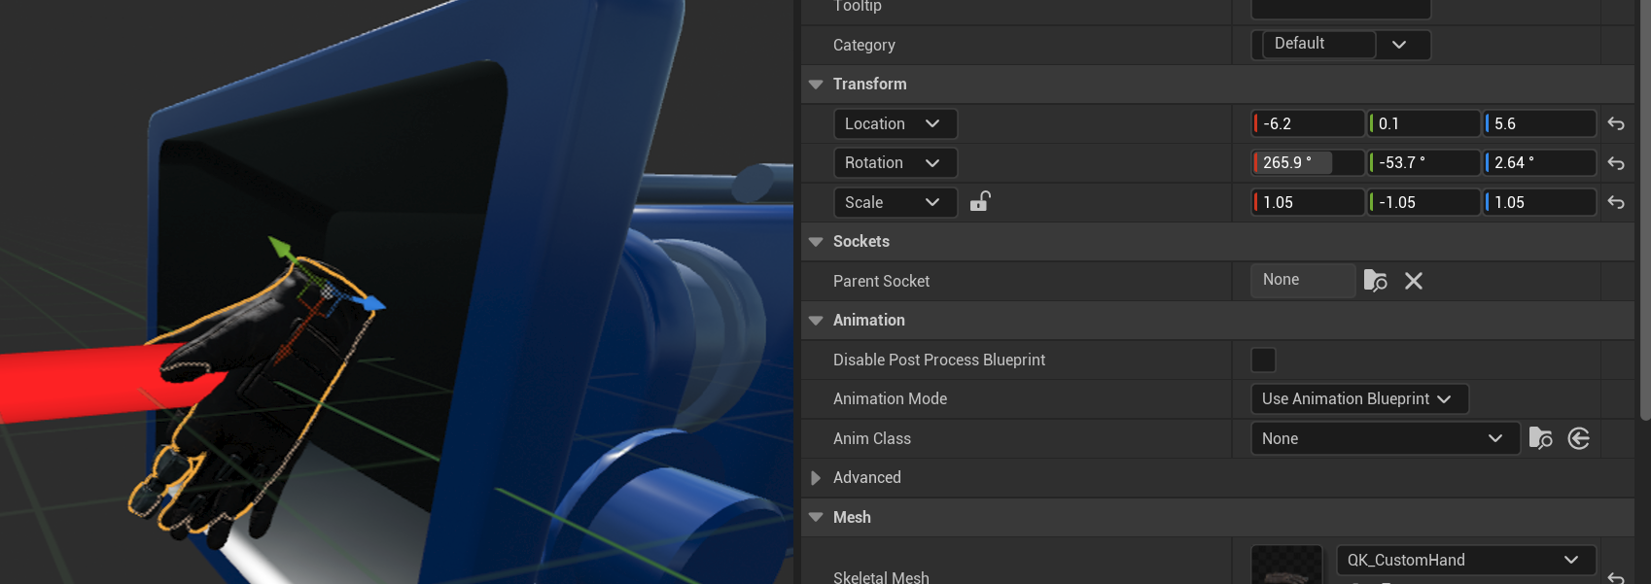Browse to Anim Class in Content Browser
1651x584 pixels.
[1540, 438]
